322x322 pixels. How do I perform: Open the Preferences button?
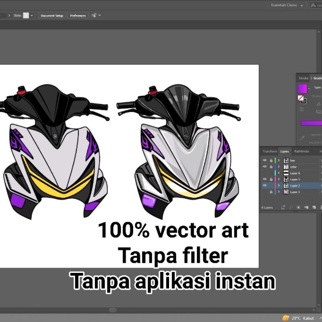[78, 15]
